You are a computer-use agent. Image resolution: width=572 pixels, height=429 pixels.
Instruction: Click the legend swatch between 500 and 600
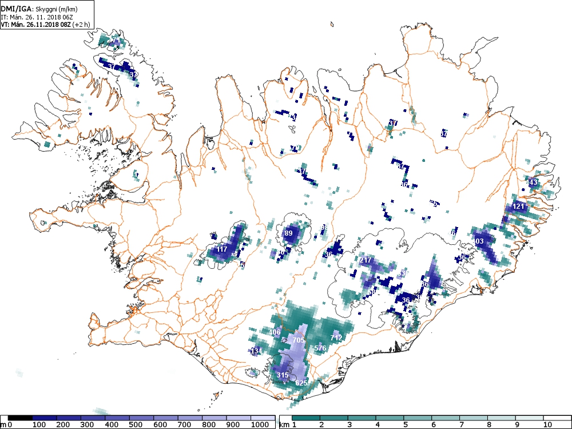[141, 418]
